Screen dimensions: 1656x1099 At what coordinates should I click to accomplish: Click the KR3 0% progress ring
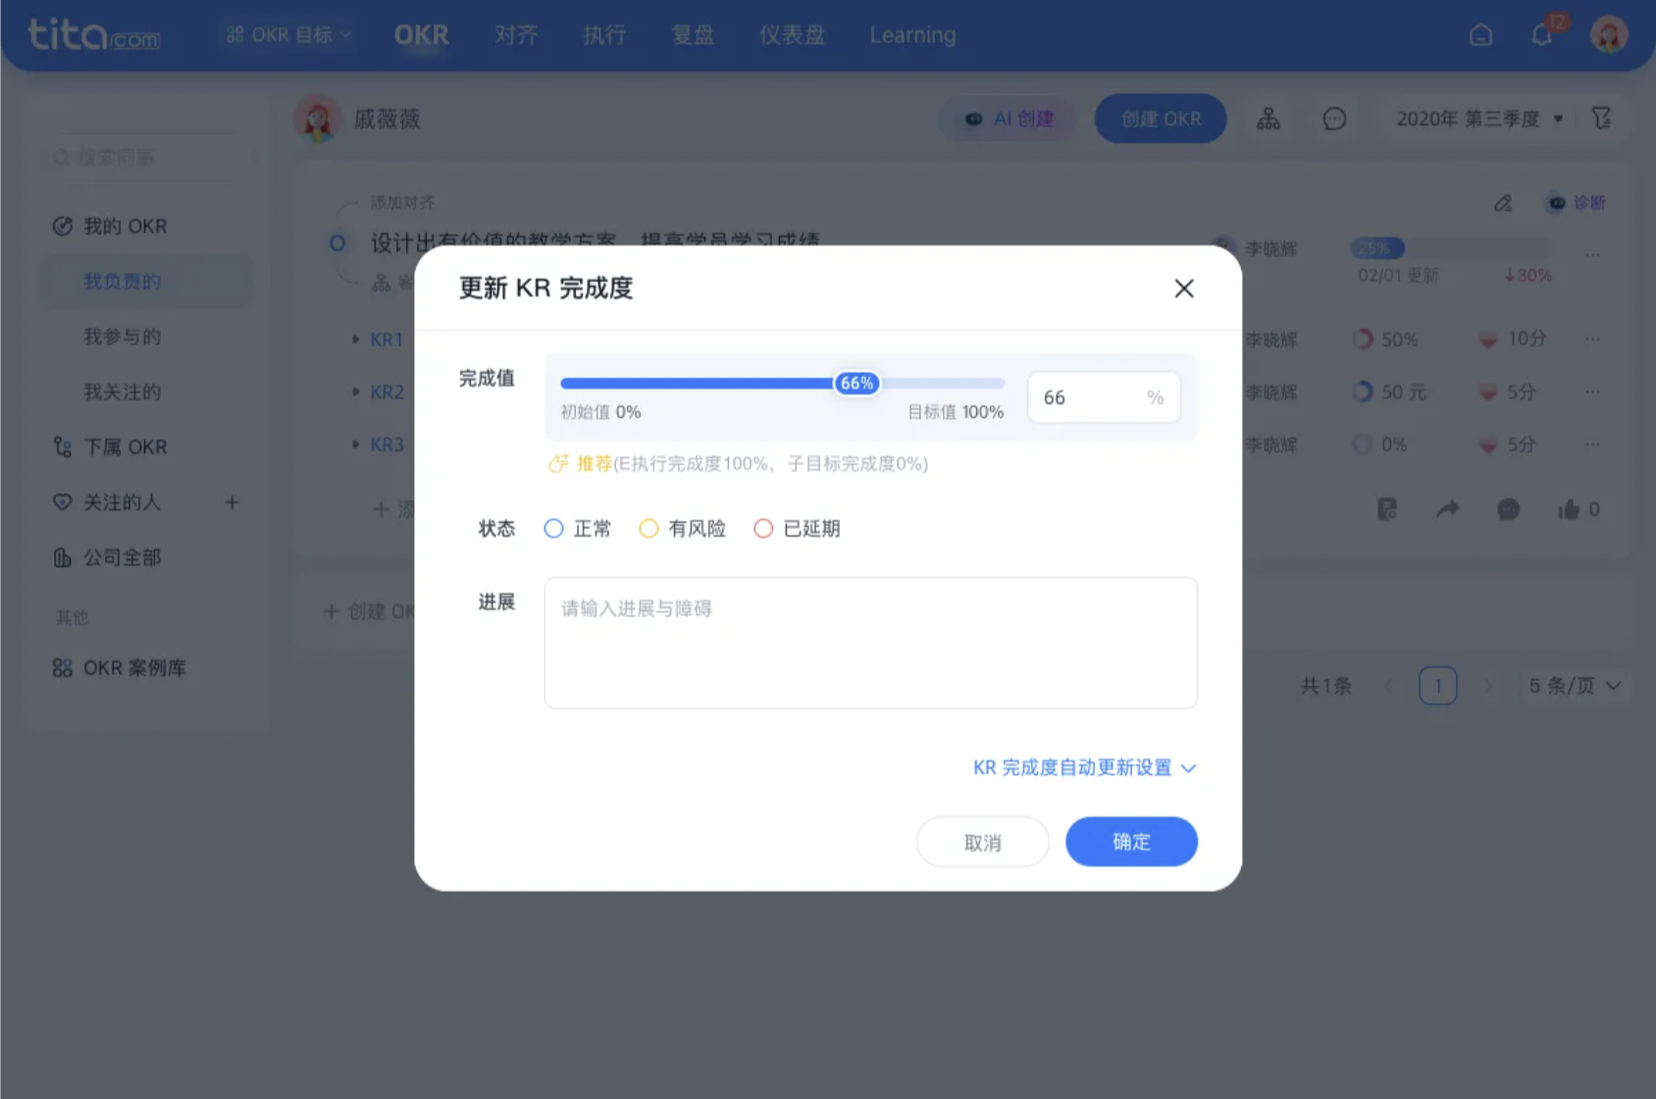coord(1363,445)
